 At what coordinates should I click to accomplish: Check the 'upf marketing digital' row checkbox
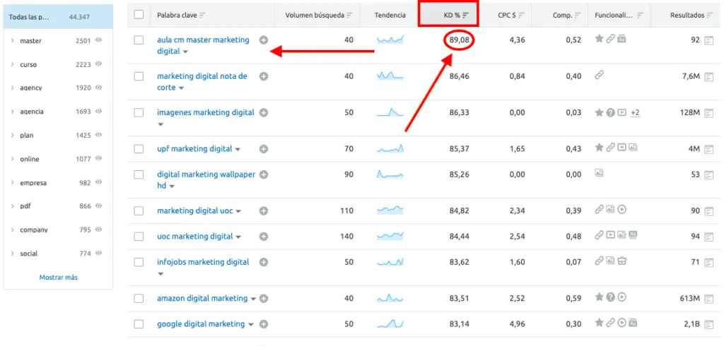pyautogui.click(x=139, y=149)
